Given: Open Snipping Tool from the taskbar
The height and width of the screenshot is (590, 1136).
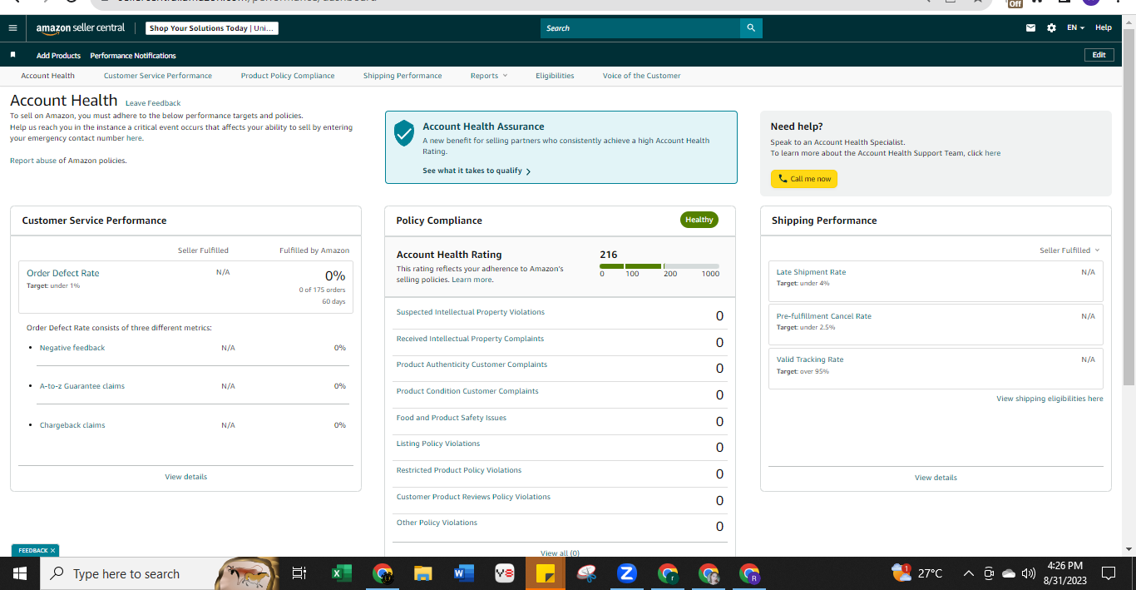Looking at the screenshot, I should click(x=586, y=573).
